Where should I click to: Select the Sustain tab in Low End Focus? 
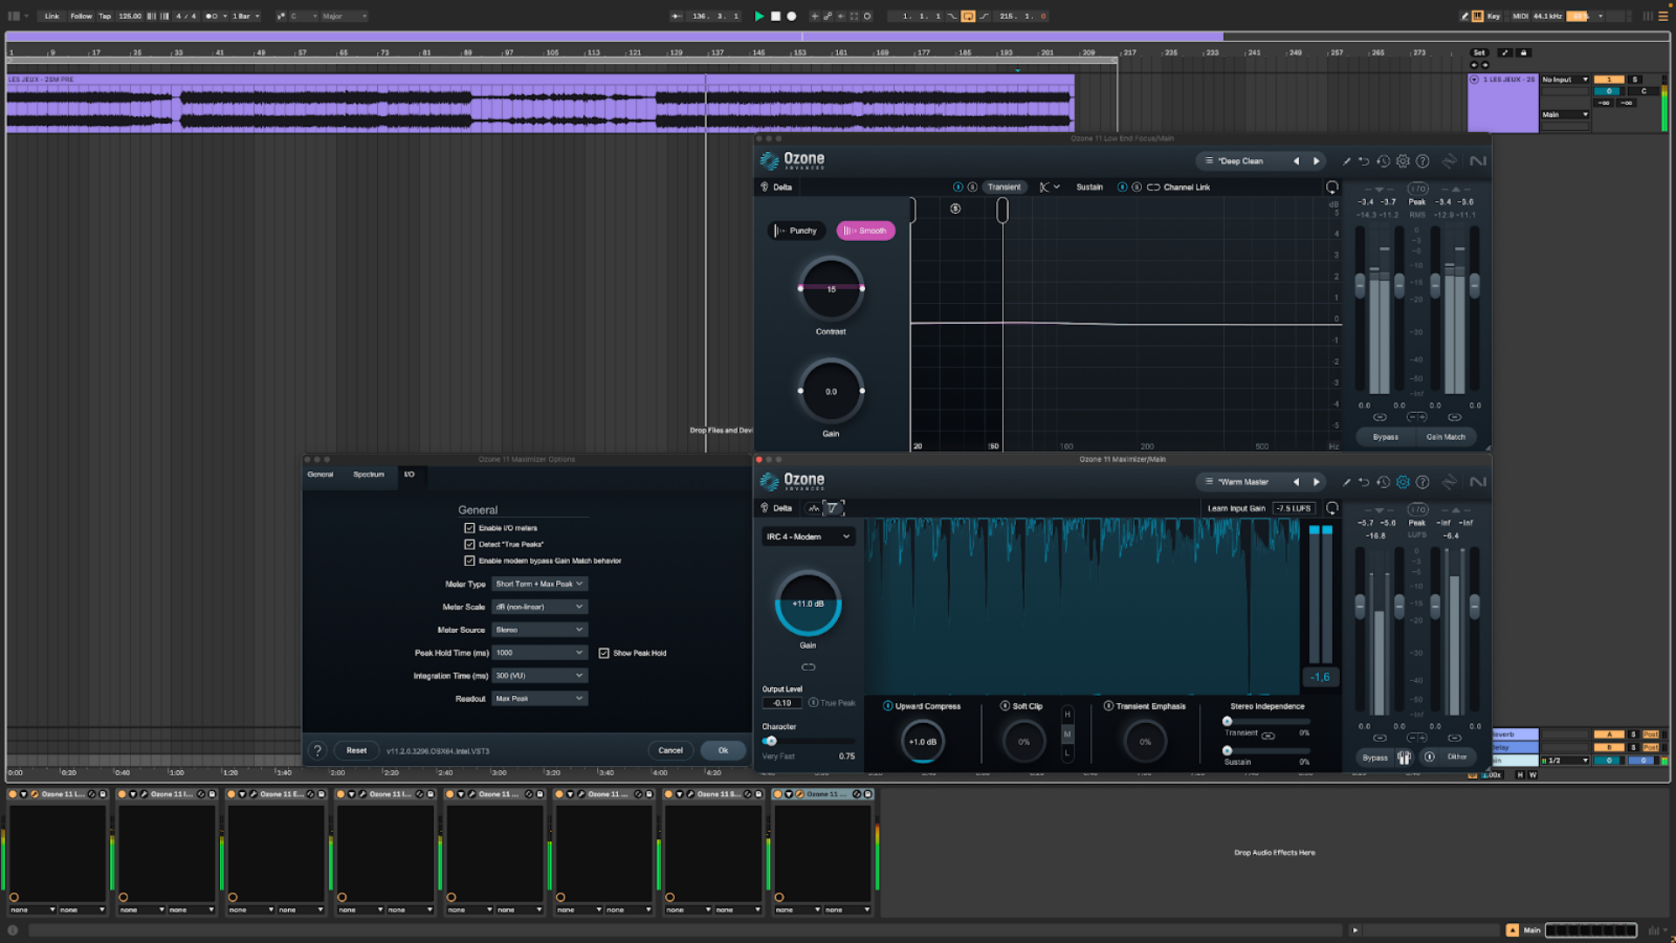[x=1089, y=187]
